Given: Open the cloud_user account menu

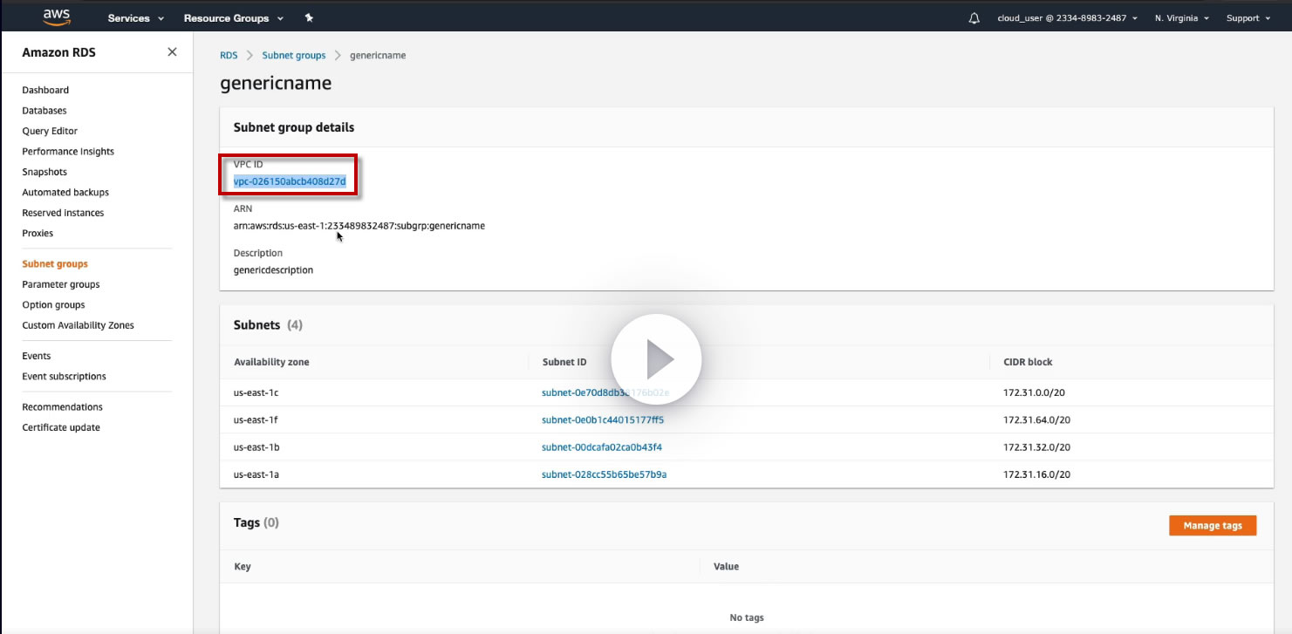Looking at the screenshot, I should 1068,18.
